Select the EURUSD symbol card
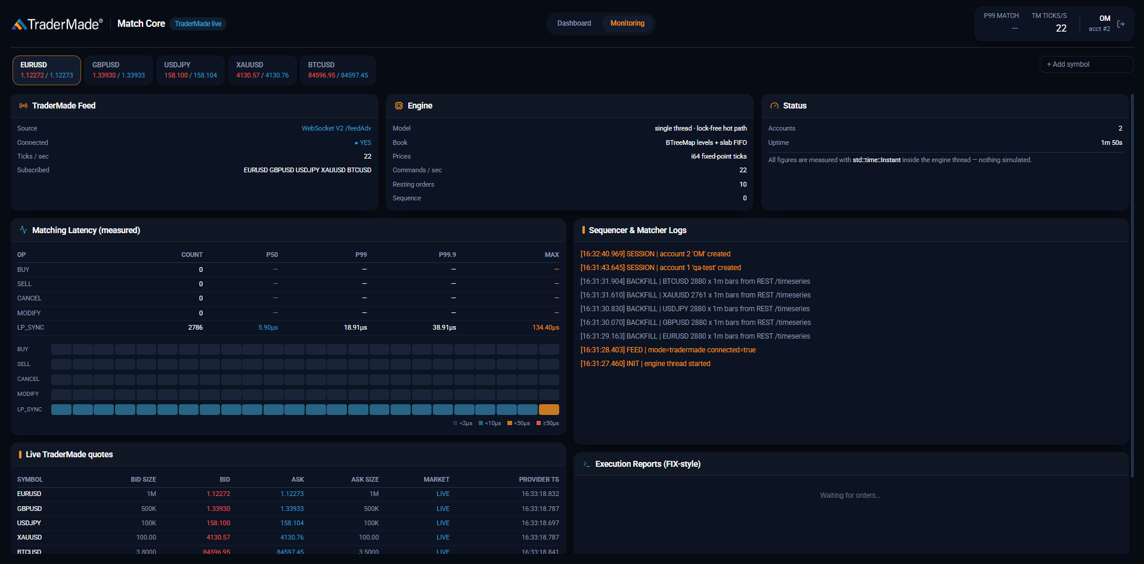This screenshot has height=564, width=1144. click(46, 70)
